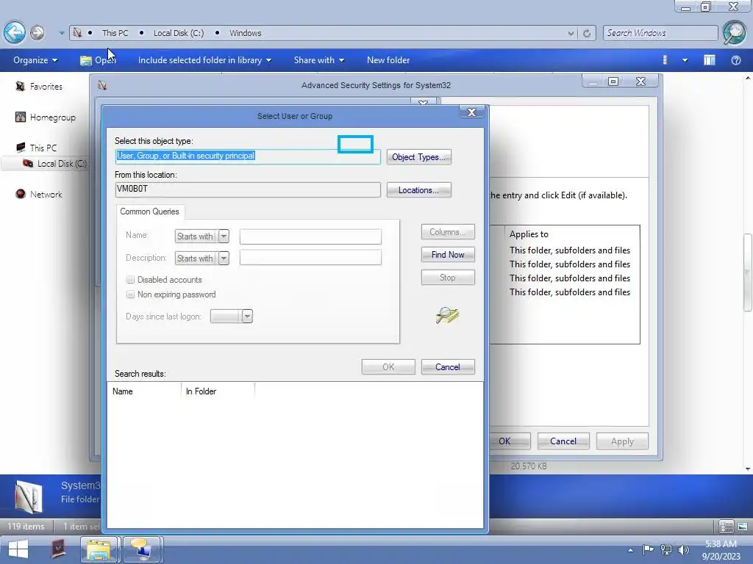Screen dimensions: 753x564
Task: Click the Locations button
Action: pos(418,190)
